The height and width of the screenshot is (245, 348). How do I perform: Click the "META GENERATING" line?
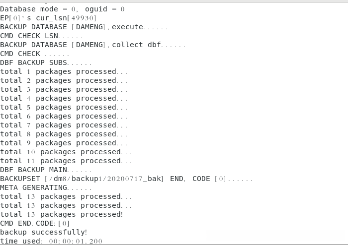[x=46, y=187]
